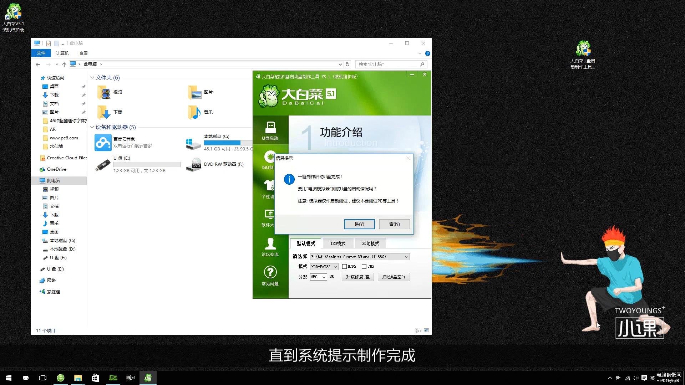Screen dimensions: 685x385
Task: Open the 论坛交流 sidebar icon
Action: 270,247
